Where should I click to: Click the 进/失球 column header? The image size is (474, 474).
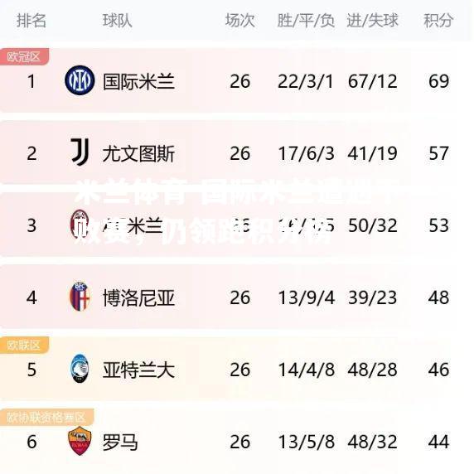372,21
